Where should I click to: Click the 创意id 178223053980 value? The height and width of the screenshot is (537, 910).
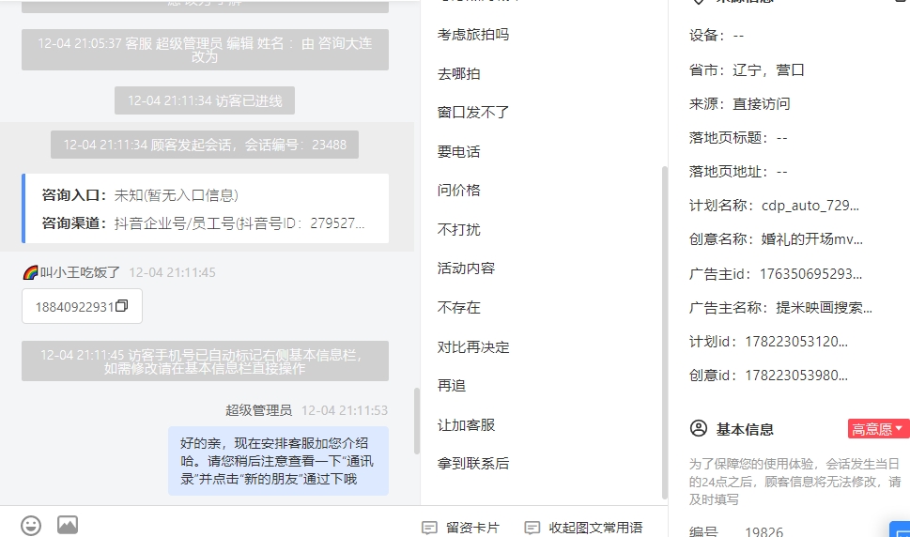796,376
